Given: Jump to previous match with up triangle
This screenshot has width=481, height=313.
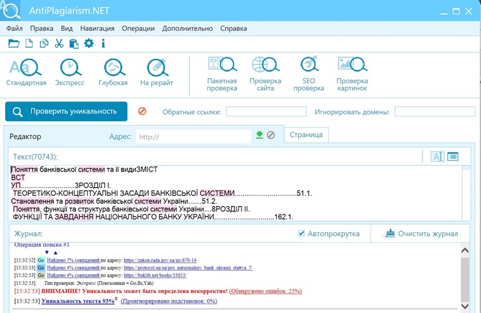Looking at the screenshot, I should (x=56, y=253).
